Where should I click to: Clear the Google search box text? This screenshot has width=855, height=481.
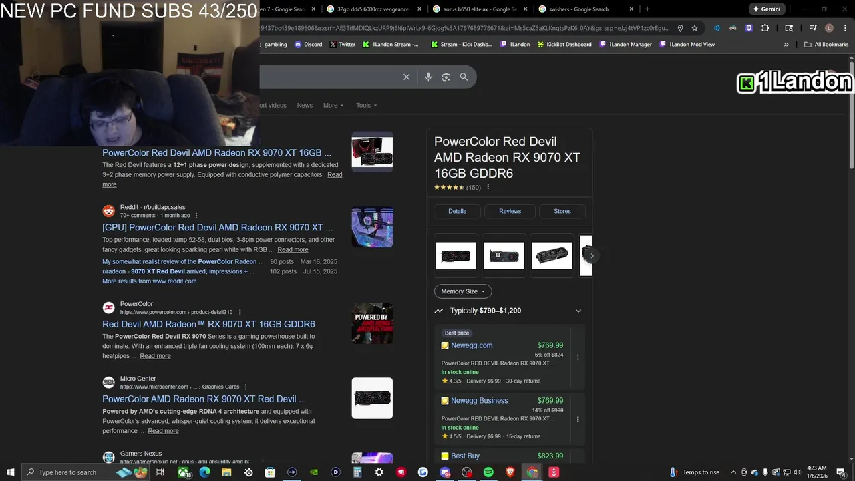(406, 77)
